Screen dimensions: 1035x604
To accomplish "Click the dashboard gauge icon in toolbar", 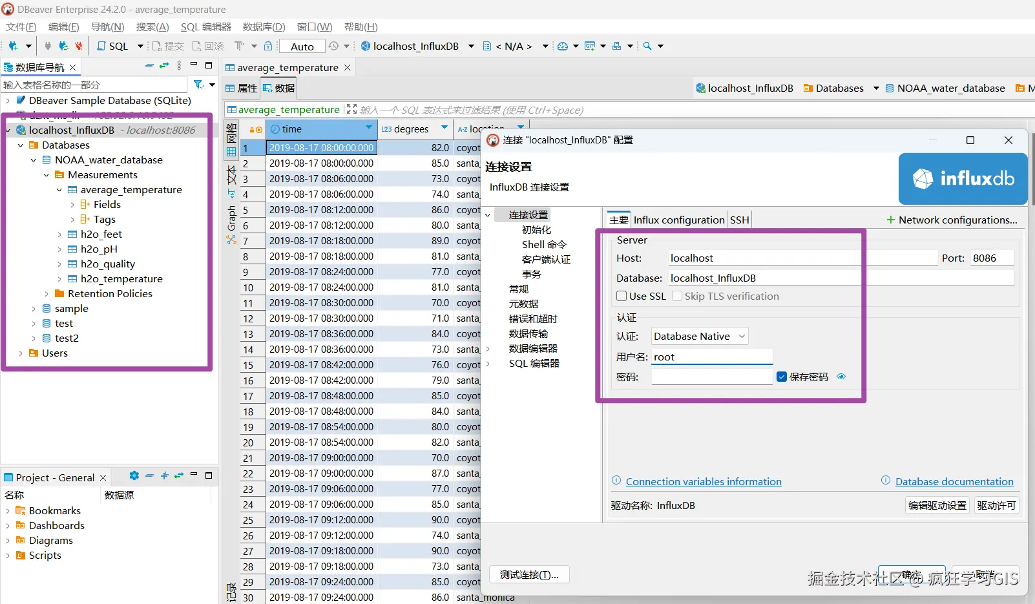I will 563,46.
